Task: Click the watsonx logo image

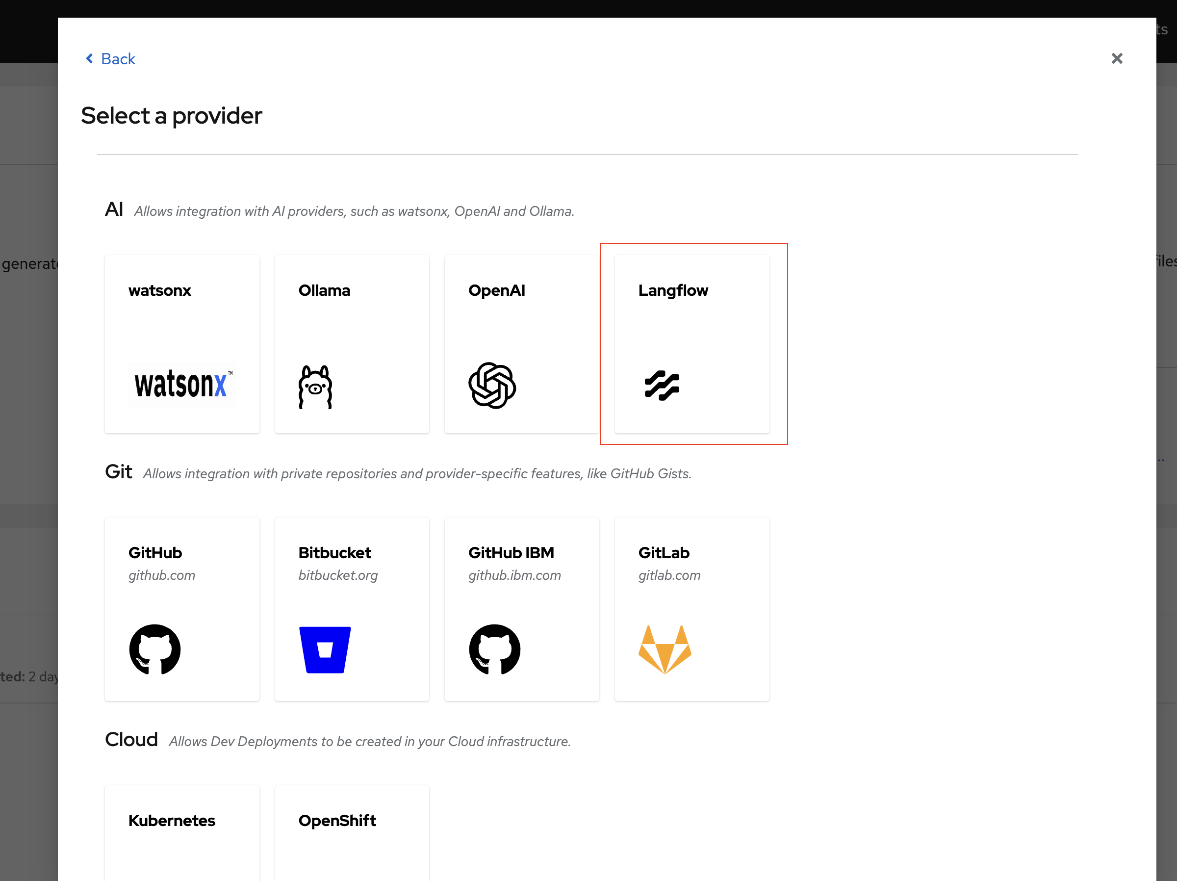Action: (182, 385)
